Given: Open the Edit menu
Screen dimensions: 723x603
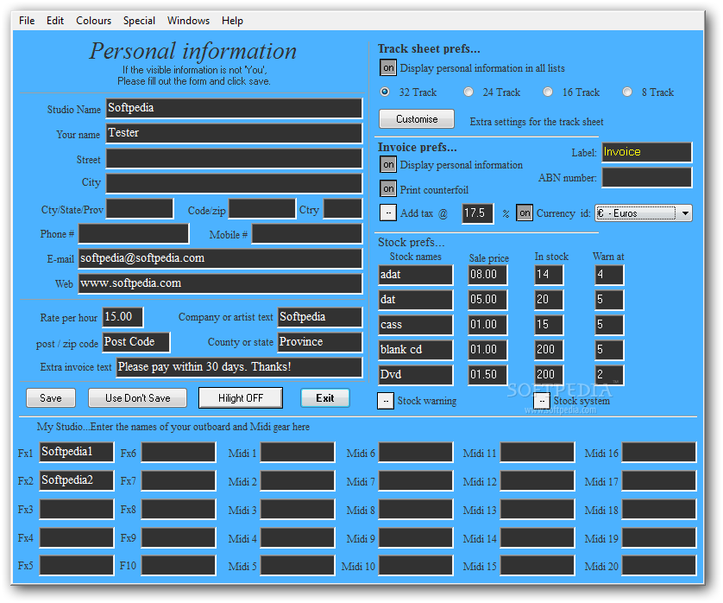Looking at the screenshot, I should (x=55, y=21).
